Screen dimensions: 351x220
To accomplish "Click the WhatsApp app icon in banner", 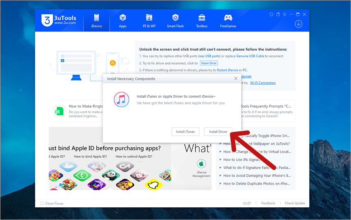I will [82, 175].
